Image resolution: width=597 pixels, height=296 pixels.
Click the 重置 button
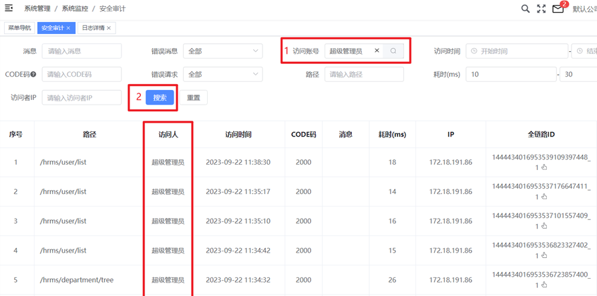[194, 97]
